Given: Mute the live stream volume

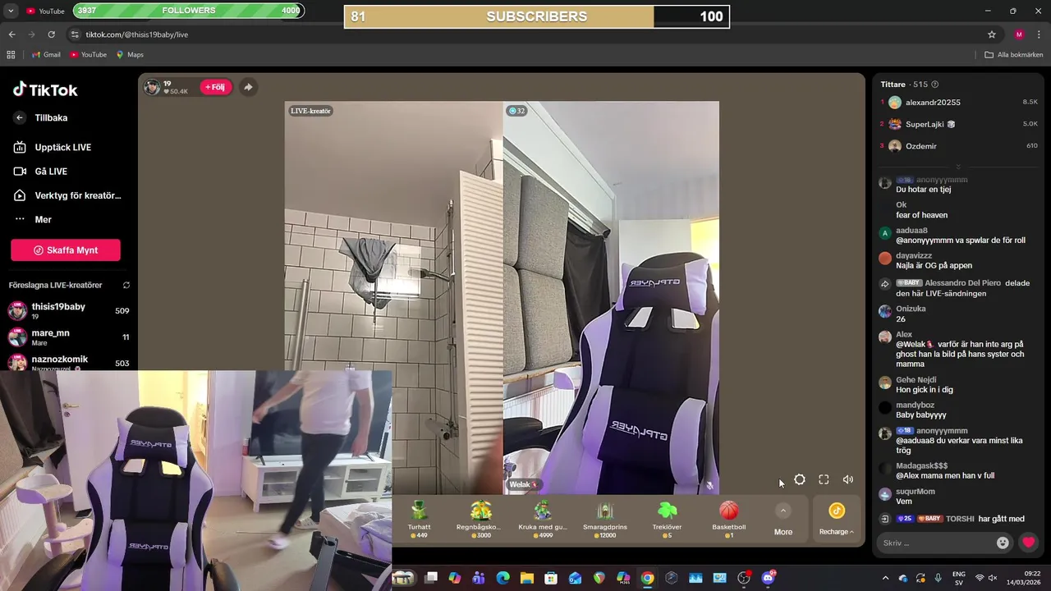Looking at the screenshot, I should pos(848,479).
